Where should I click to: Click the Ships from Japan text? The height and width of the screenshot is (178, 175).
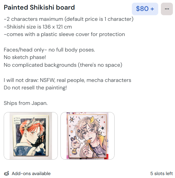coord(26,103)
